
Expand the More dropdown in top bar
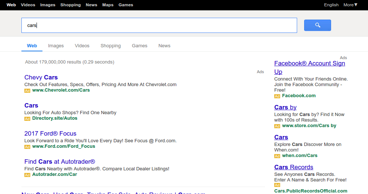pos(350,5)
